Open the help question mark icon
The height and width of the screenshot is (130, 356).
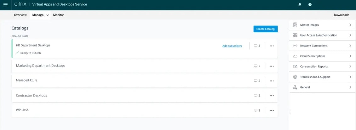pos(310,5)
